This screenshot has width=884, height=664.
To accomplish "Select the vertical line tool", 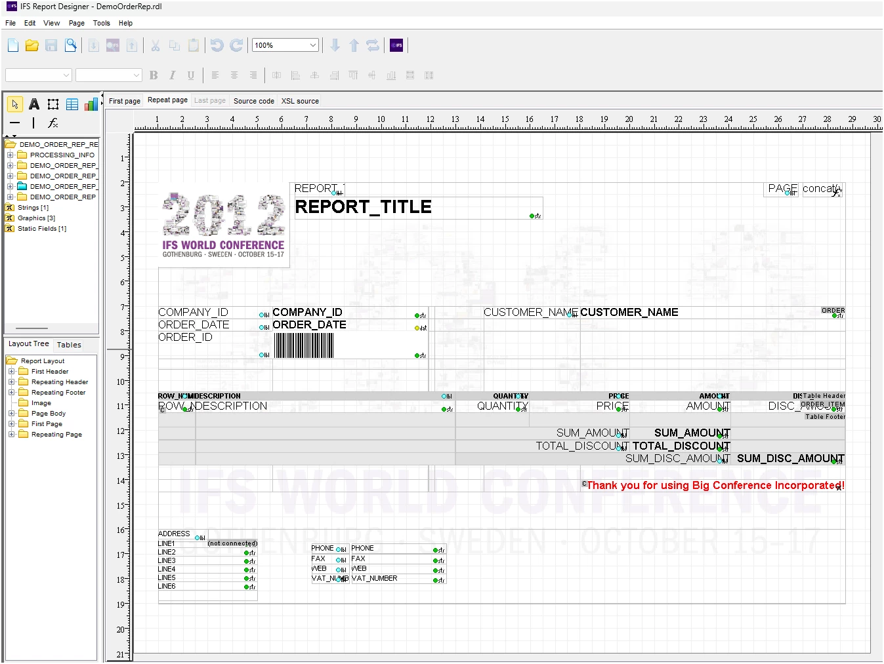I will coord(33,123).
